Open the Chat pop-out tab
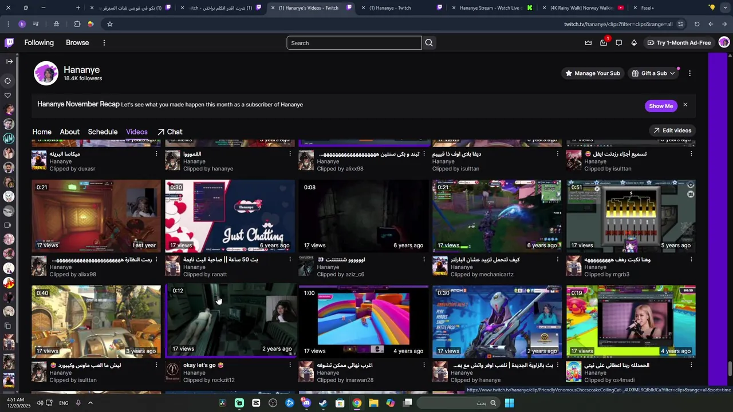 170,132
